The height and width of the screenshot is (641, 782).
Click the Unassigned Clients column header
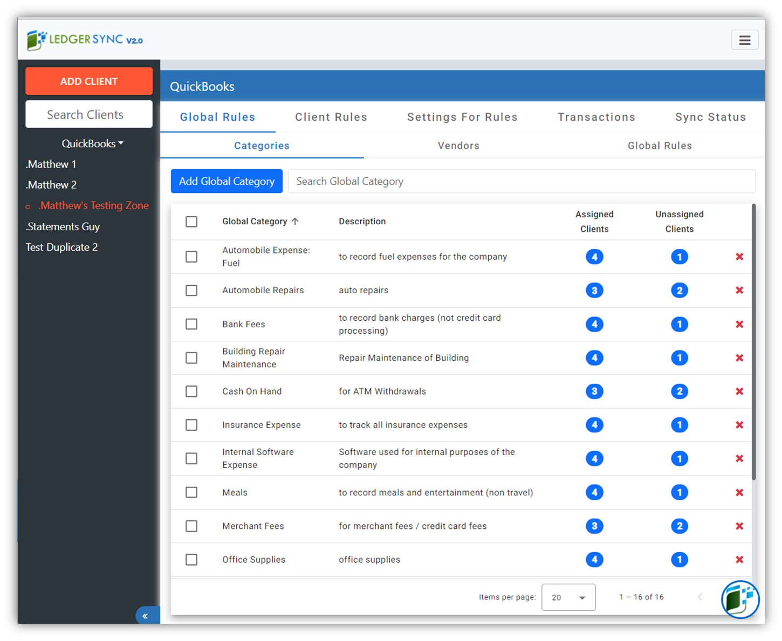[x=680, y=222]
